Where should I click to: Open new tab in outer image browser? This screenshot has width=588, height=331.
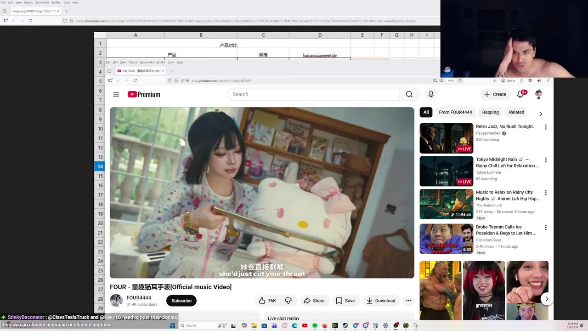click(x=66, y=11)
